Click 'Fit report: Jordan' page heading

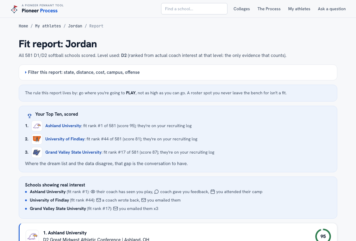tap(58, 44)
